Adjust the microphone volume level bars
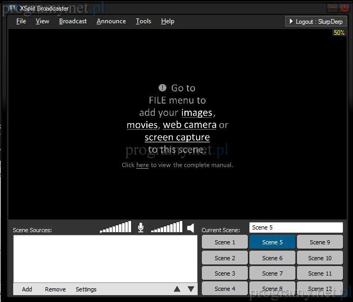The width and height of the screenshot is (353, 302). [x=116, y=227]
